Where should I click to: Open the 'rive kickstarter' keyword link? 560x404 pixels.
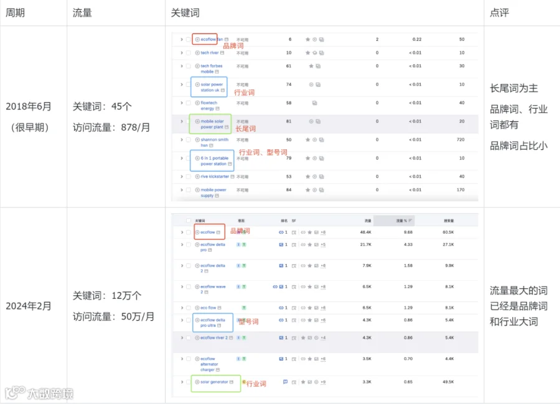tap(215, 177)
